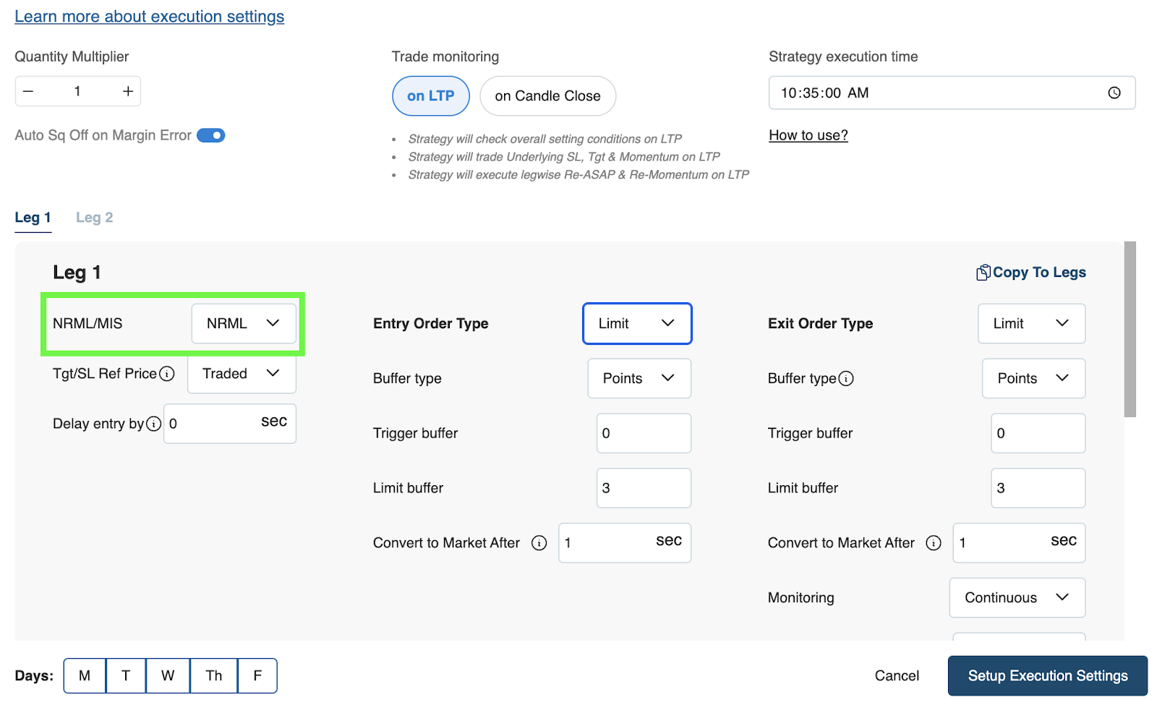This screenshot has width=1157, height=705.
Task: Select on Candle Close trade monitoring
Action: click(547, 95)
